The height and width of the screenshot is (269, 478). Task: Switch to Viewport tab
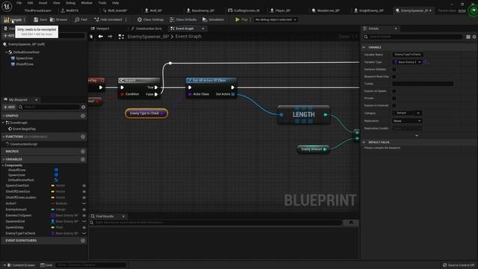[100, 28]
